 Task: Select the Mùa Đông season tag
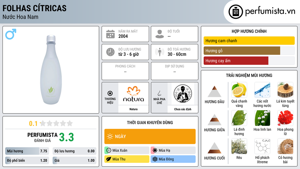(x=173, y=159)
